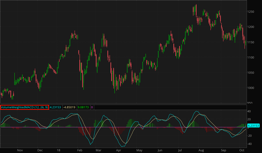Click the VolumeWeightedMACD (12, 26, 9) study label
Viewport: 262px width, 153px height.
click(24, 107)
